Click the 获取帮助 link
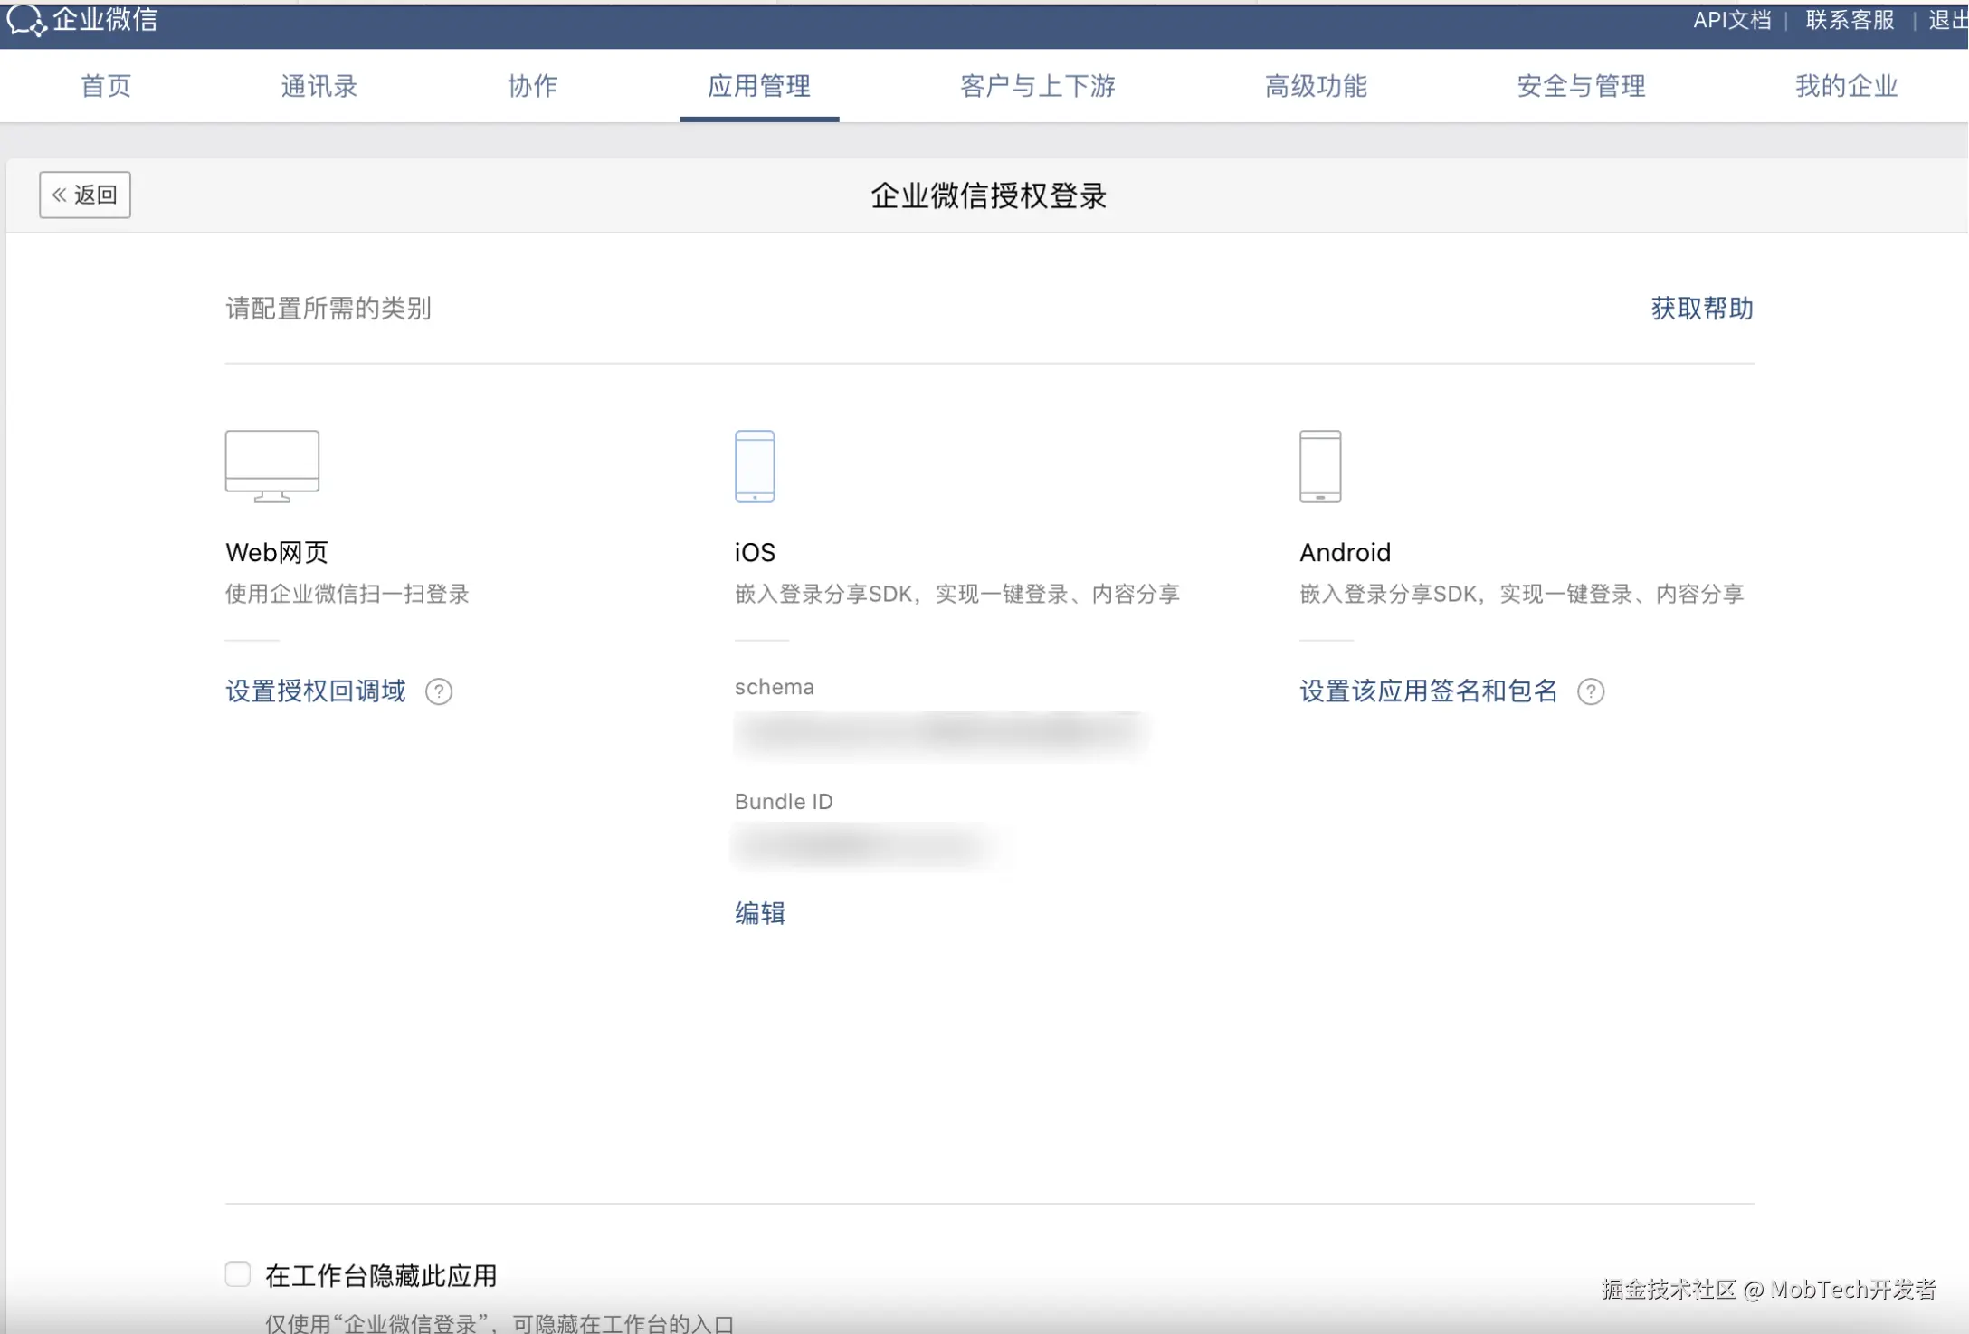The image size is (1969, 1334). (1702, 309)
